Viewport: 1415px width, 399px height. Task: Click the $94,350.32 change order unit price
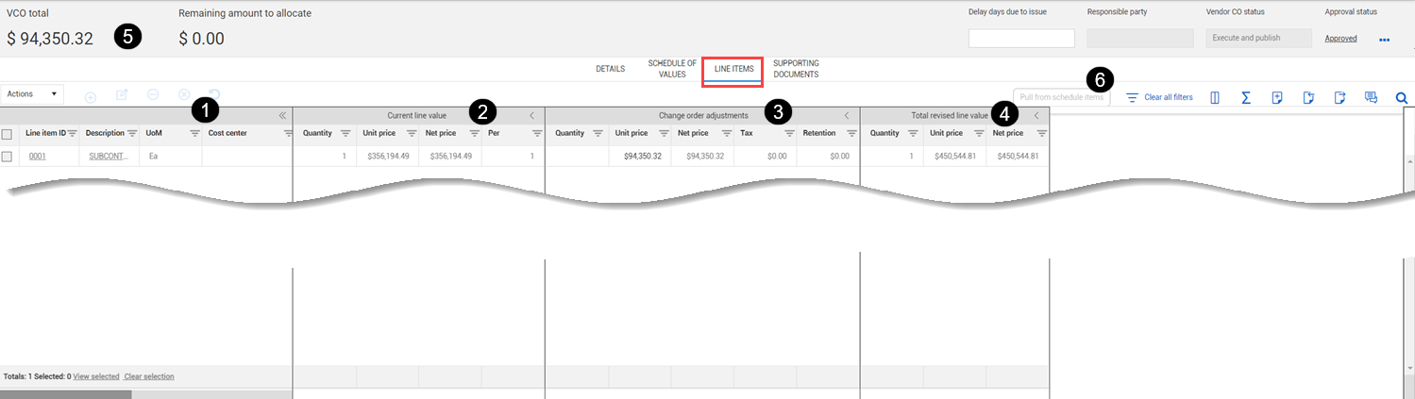click(642, 157)
